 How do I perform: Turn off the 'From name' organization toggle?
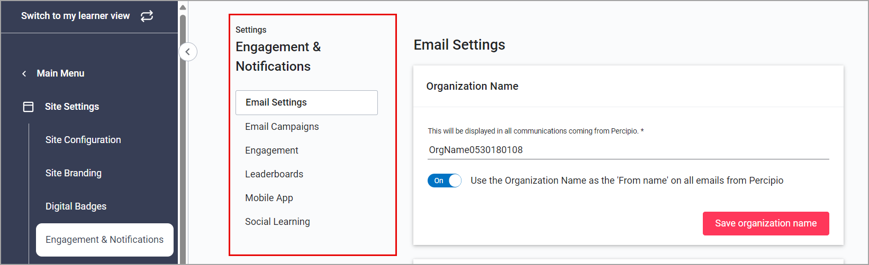(444, 181)
